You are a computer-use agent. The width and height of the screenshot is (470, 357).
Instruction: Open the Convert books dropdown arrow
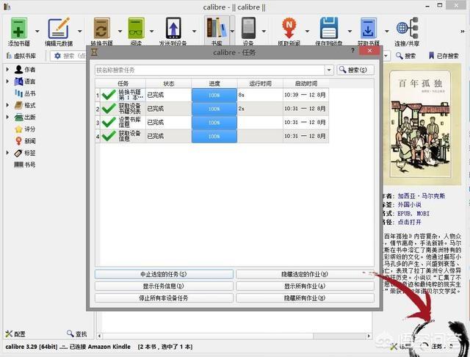[x=120, y=31]
